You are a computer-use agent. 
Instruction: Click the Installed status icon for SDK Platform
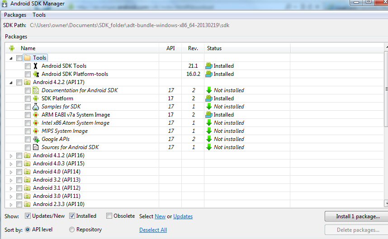click(x=209, y=98)
